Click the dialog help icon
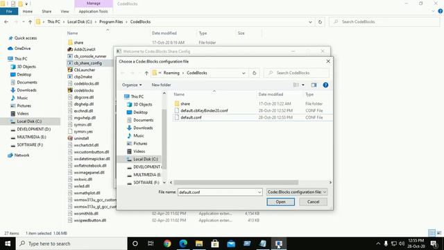The image size is (444, 250). 325,85
